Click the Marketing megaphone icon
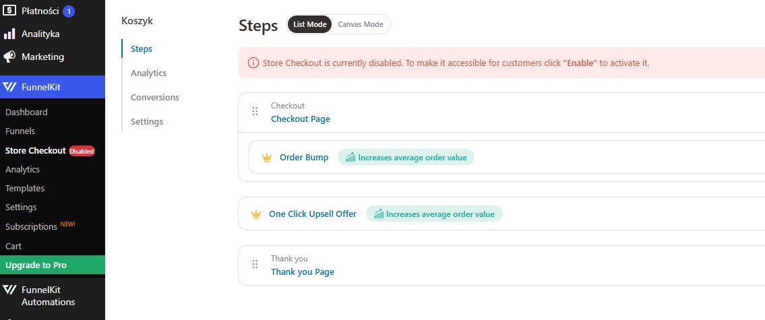 point(9,57)
